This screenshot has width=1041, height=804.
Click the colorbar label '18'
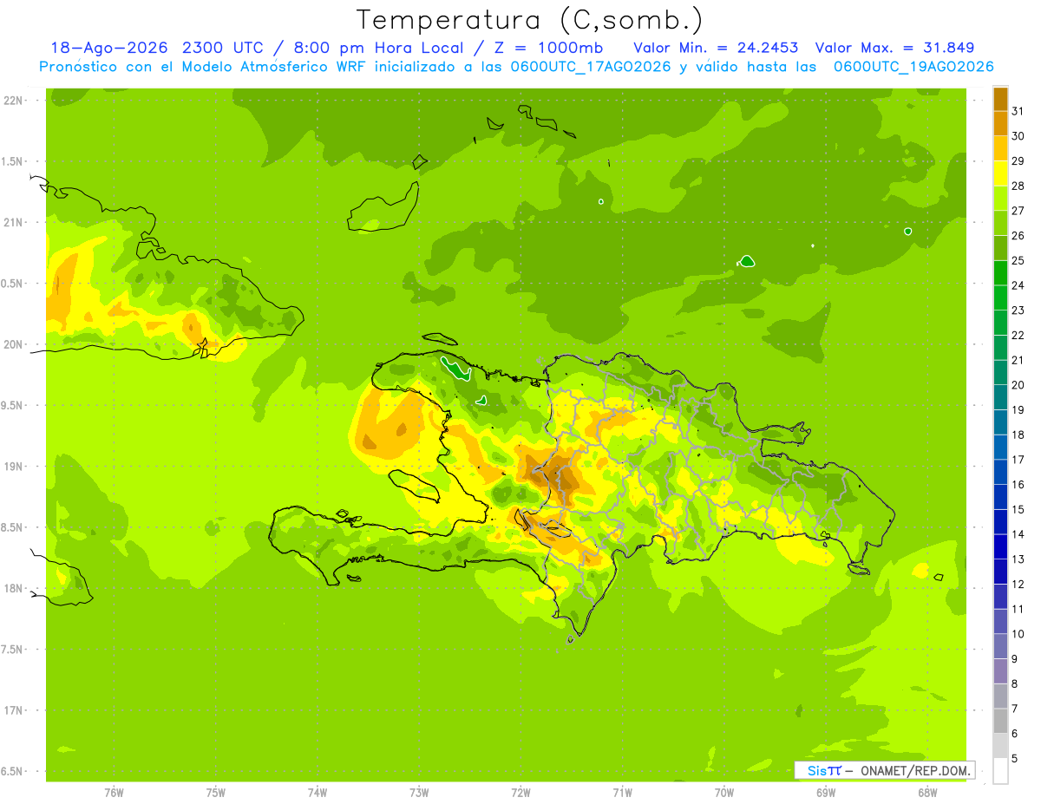tap(1018, 435)
